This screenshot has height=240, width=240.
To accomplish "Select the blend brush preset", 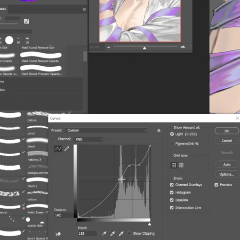I will (x=37, y=143).
